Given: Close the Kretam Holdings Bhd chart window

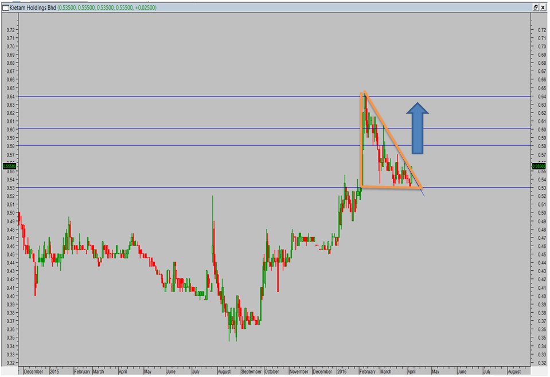Looking at the screenshot, I should 543,7.
